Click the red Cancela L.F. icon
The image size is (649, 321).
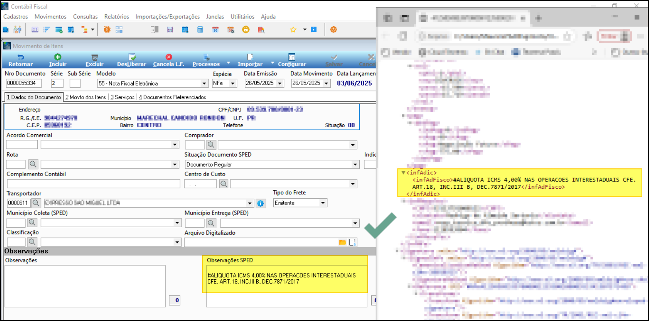click(x=169, y=57)
